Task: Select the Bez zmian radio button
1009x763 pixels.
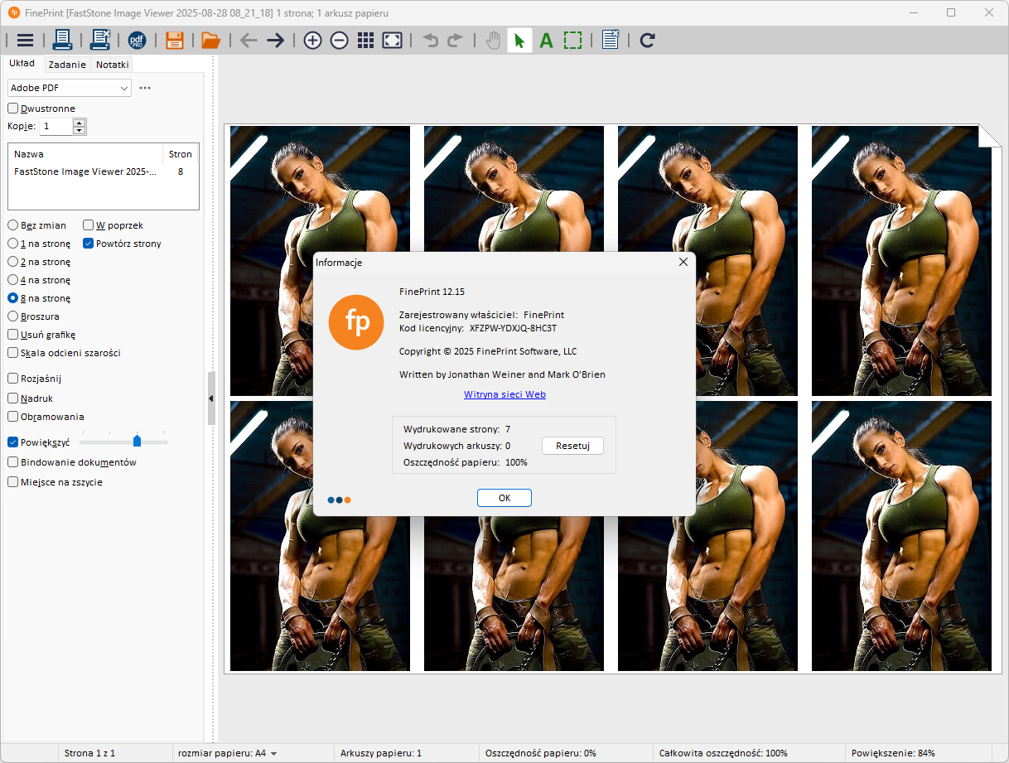Action: (37, 225)
